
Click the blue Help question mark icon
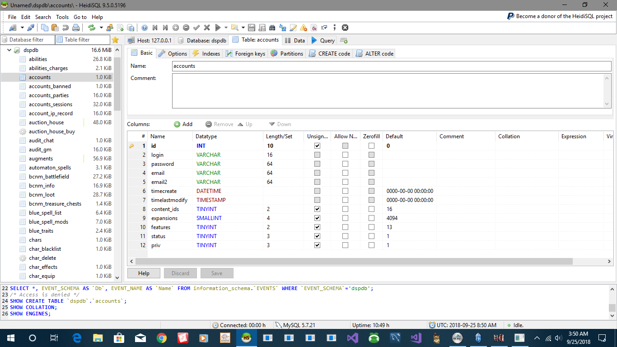[145, 28]
